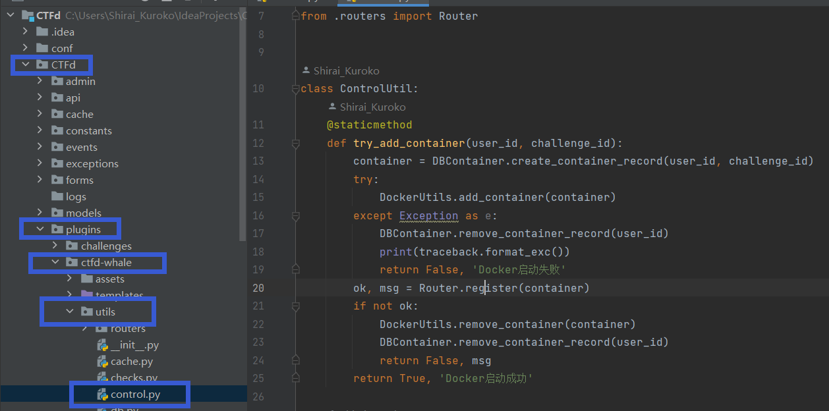Click line number 20 in the gutter
The image size is (829, 411).
(258, 288)
